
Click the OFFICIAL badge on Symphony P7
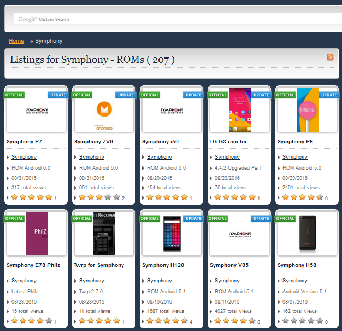pos(14,95)
